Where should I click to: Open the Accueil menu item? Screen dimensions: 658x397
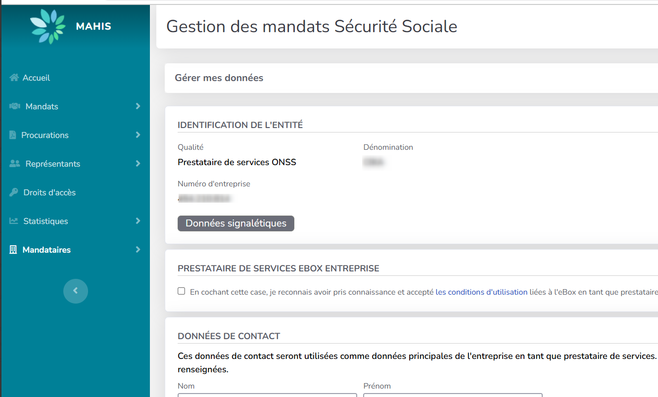[x=36, y=78]
